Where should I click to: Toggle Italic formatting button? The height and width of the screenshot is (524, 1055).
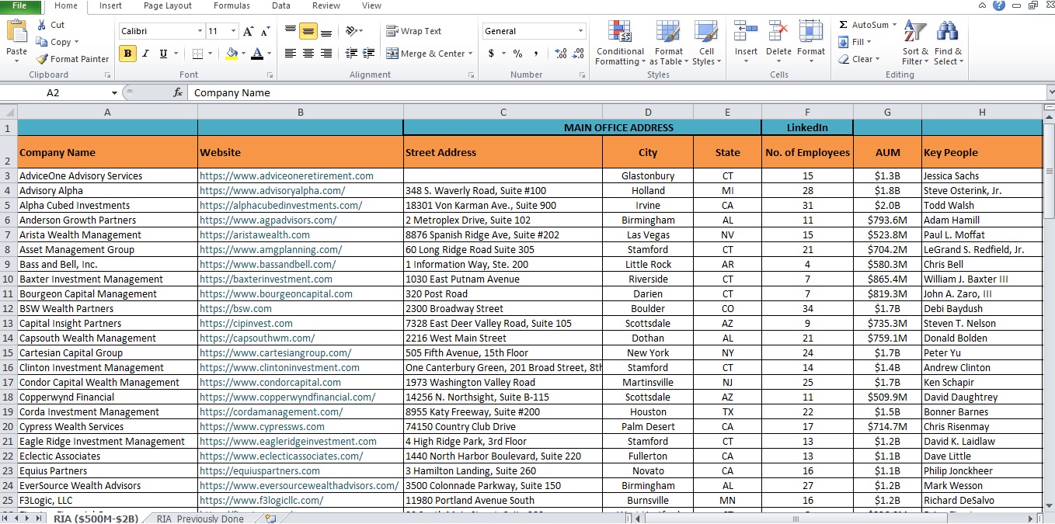(x=145, y=54)
